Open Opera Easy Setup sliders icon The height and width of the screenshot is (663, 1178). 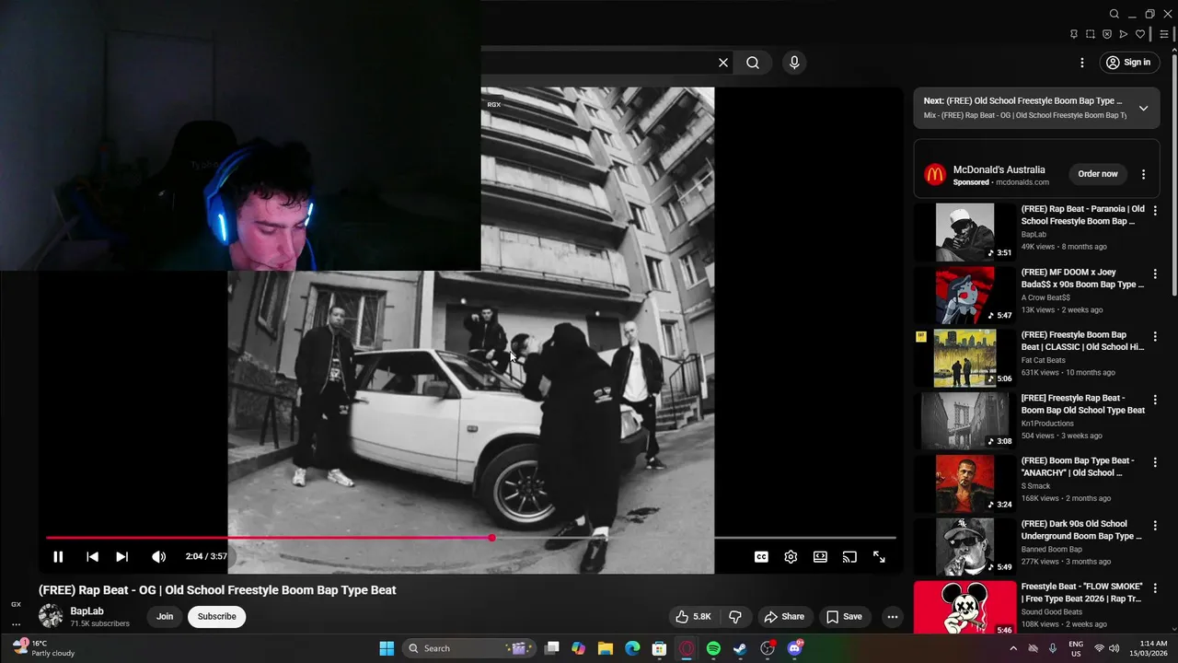pos(1164,34)
